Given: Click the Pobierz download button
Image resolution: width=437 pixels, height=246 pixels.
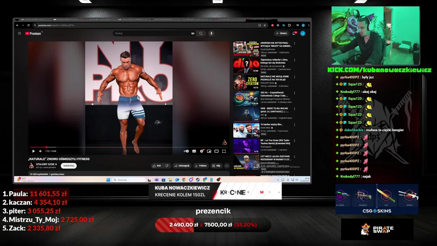Looking at the screenshot, I should click(x=201, y=166).
